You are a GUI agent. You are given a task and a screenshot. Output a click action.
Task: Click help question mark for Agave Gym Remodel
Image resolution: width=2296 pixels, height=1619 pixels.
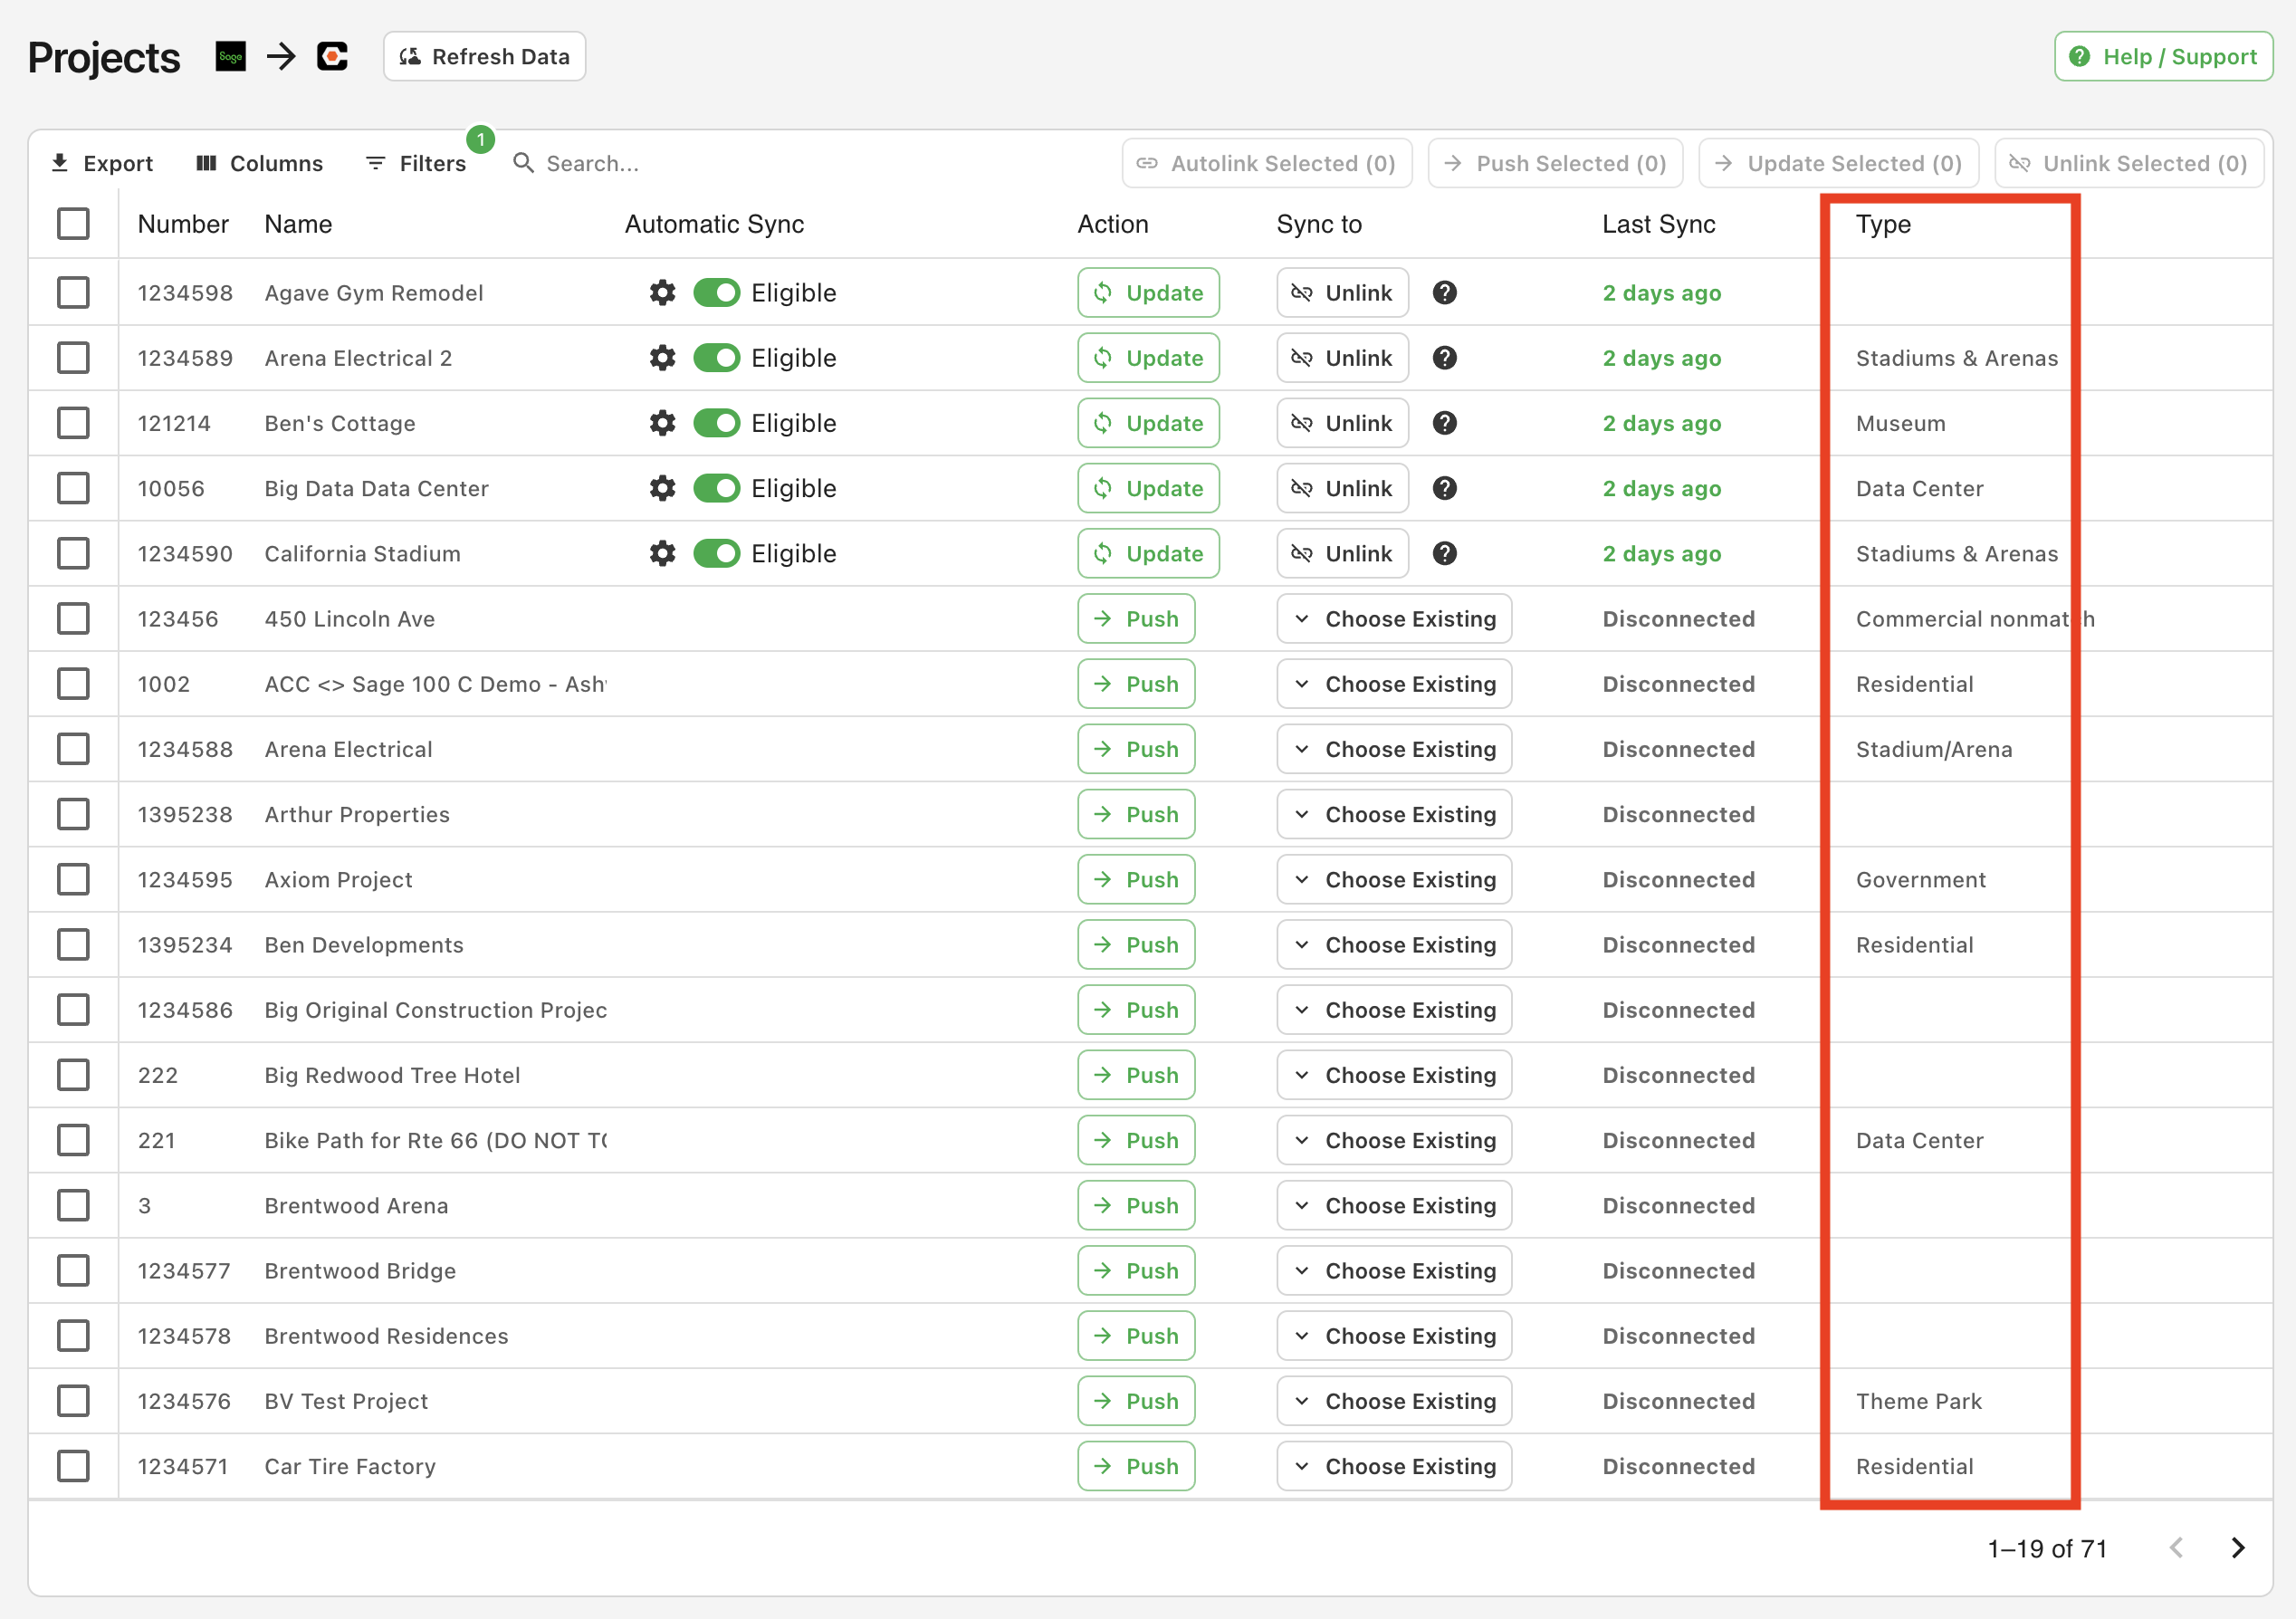click(x=1444, y=293)
